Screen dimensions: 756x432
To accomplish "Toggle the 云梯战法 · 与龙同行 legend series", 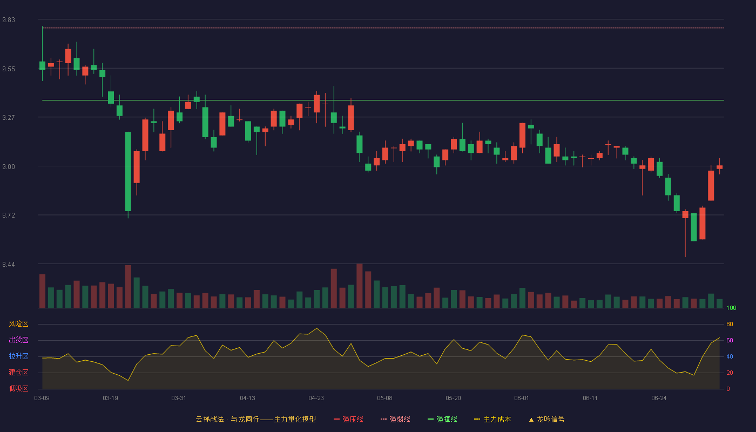I will click(255, 419).
